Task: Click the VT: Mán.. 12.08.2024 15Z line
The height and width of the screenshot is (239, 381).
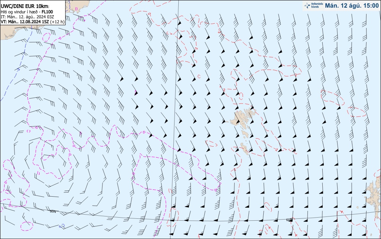Action: [x=32, y=22]
